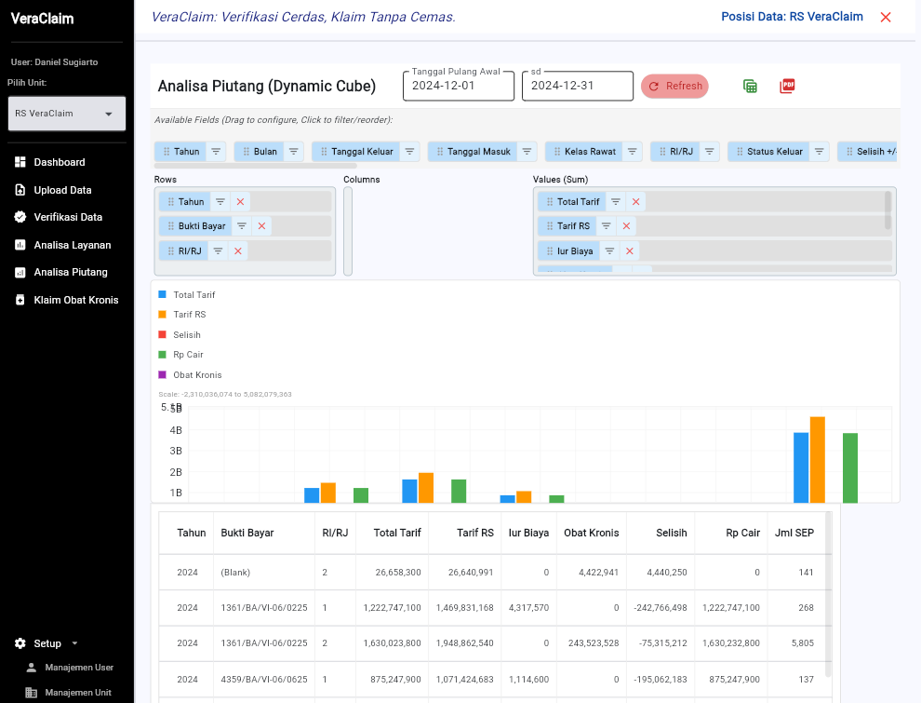Click the Tanggal Pulang Awal date field
This screenshot has height=703, width=921.
point(458,86)
